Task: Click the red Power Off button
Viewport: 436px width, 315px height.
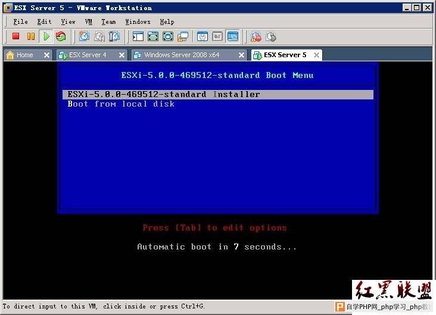Action: [x=16, y=37]
